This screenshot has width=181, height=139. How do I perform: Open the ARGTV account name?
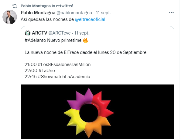(x=39, y=33)
